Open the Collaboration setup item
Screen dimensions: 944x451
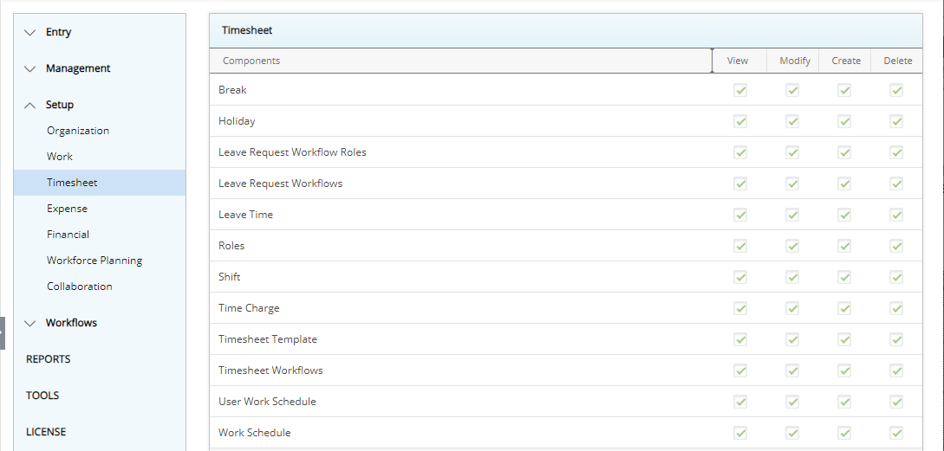(80, 287)
